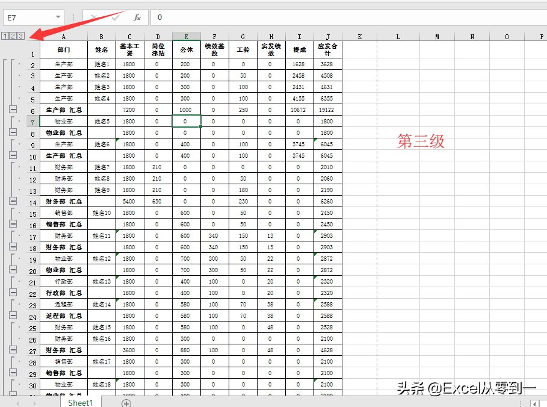Click cell with value 7200

129,110
